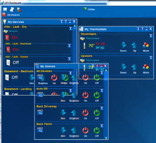Pin the Downstairs thermostat panel
Screen dimensions: 156x143
click(151, 36)
